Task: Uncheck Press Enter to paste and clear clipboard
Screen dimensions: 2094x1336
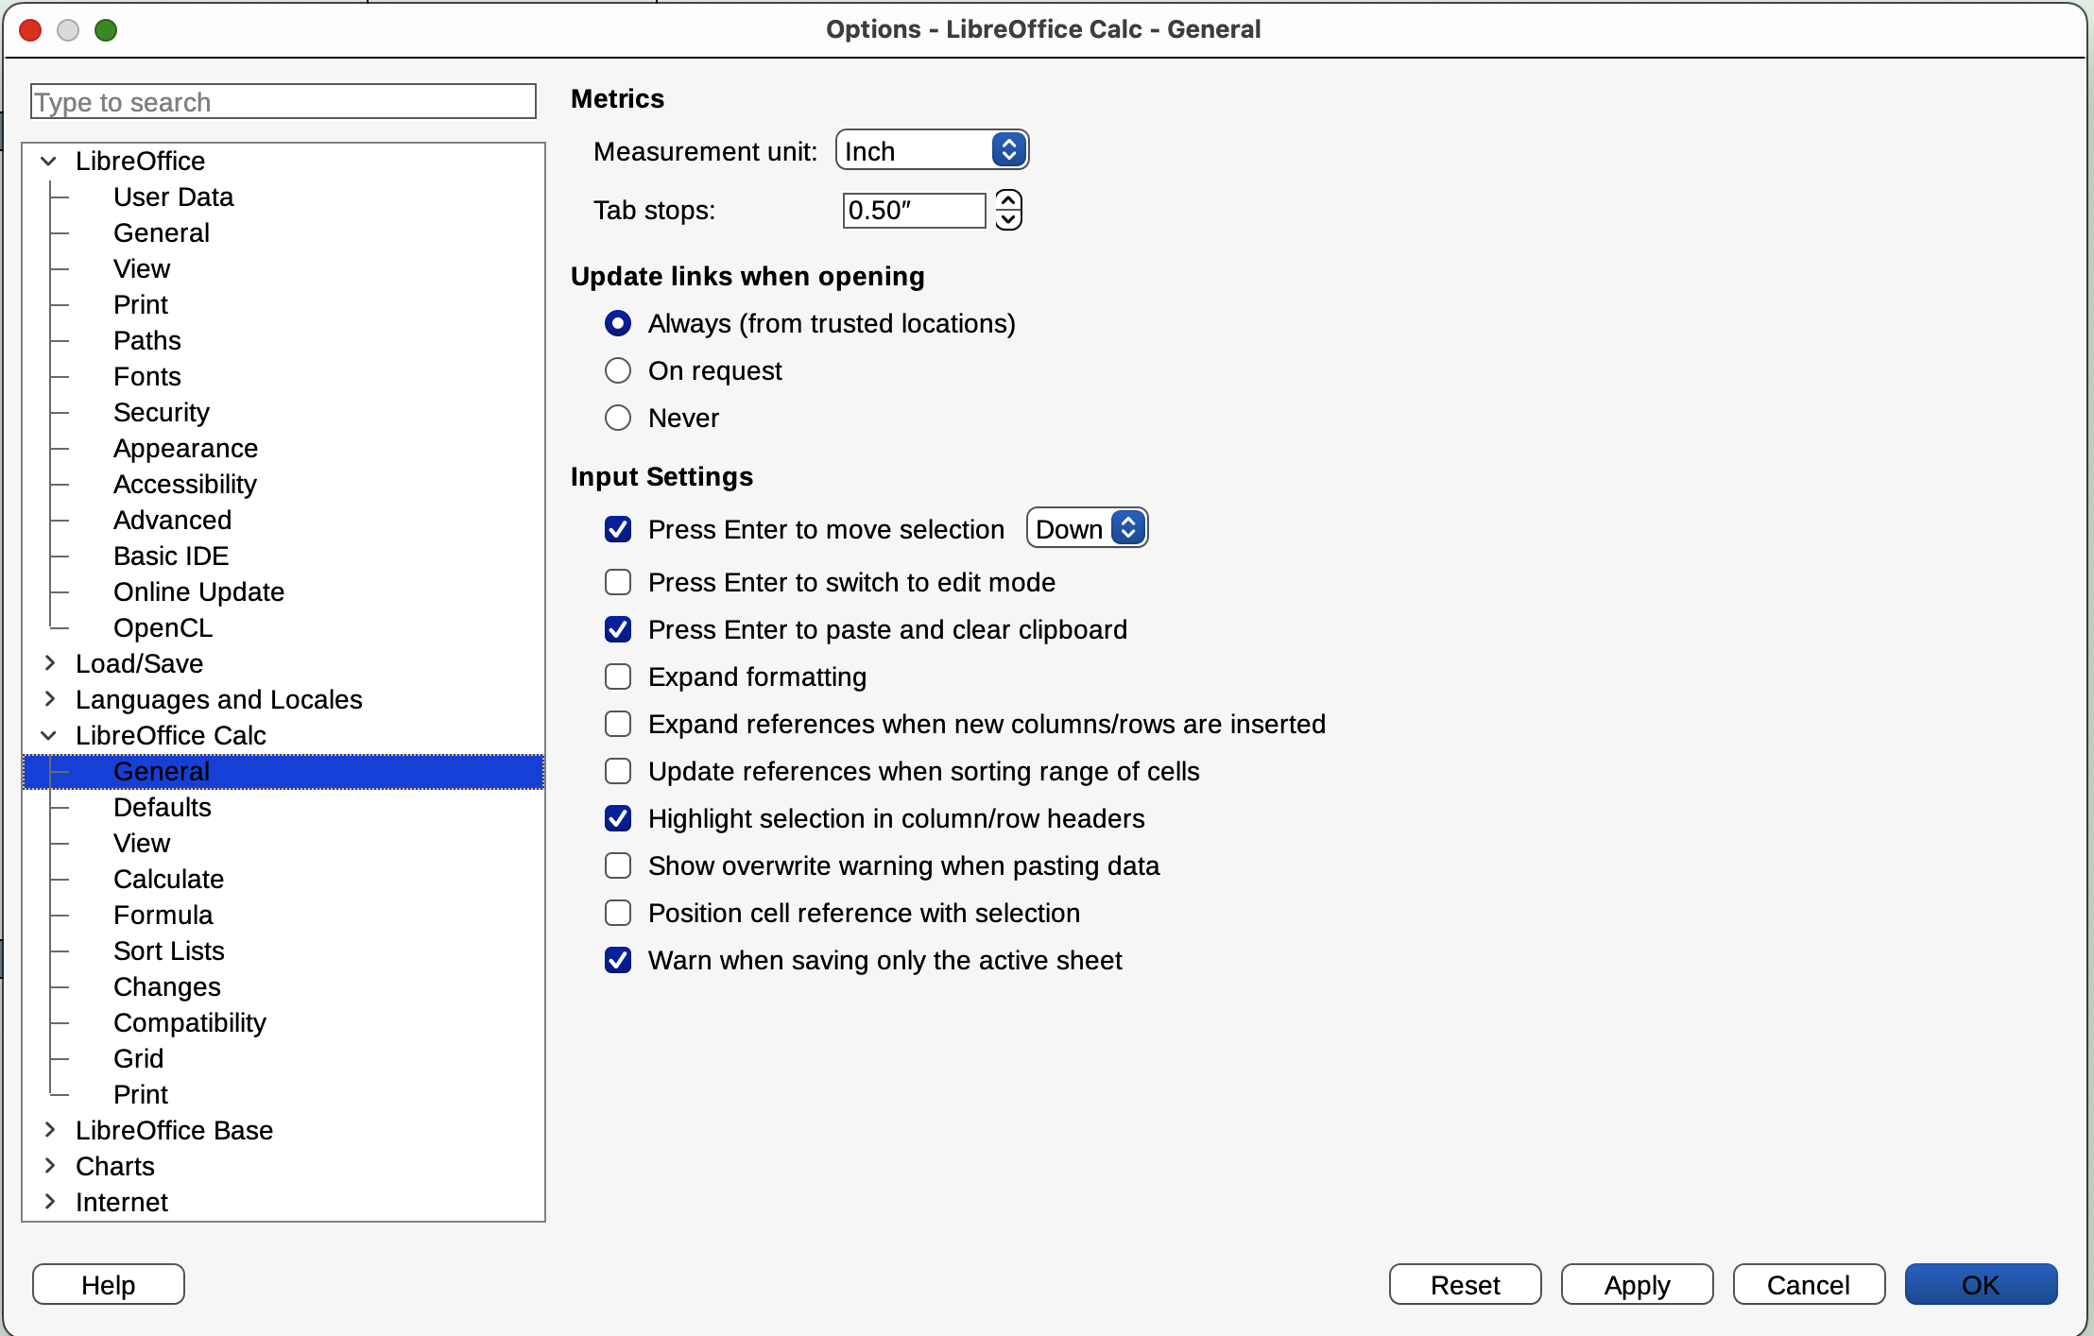Action: (x=618, y=629)
